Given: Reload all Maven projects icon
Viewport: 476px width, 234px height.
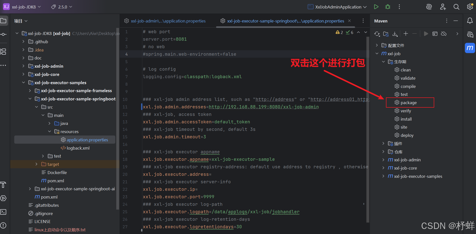Looking at the screenshot, I should point(377,34).
